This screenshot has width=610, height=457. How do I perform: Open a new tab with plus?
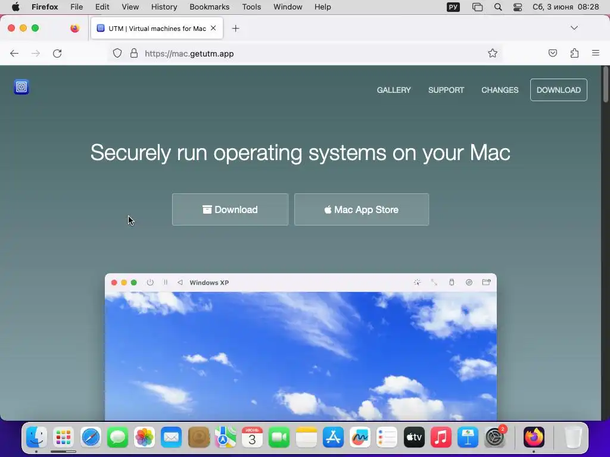coord(235,29)
